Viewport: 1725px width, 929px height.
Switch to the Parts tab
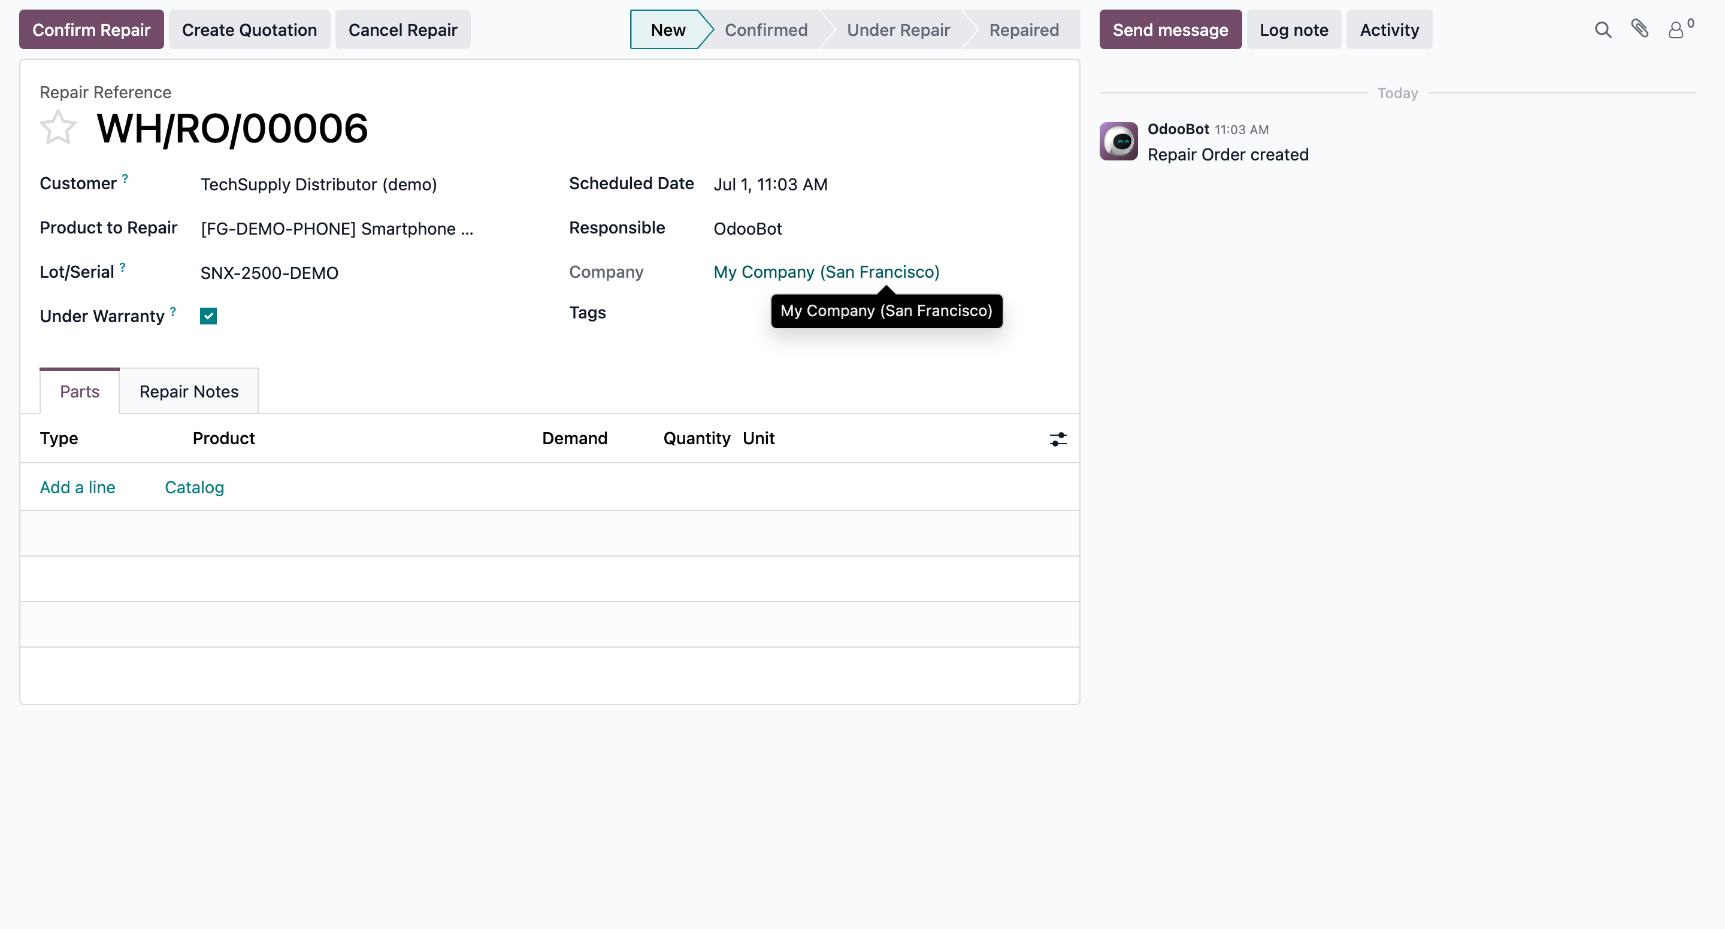click(80, 391)
